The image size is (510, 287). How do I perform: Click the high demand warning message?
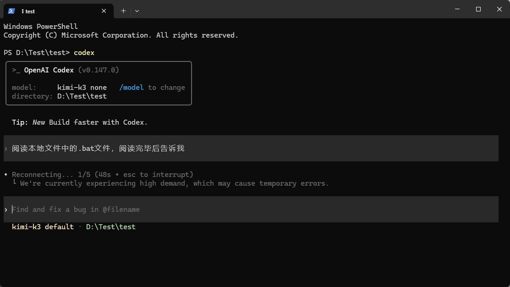point(174,183)
